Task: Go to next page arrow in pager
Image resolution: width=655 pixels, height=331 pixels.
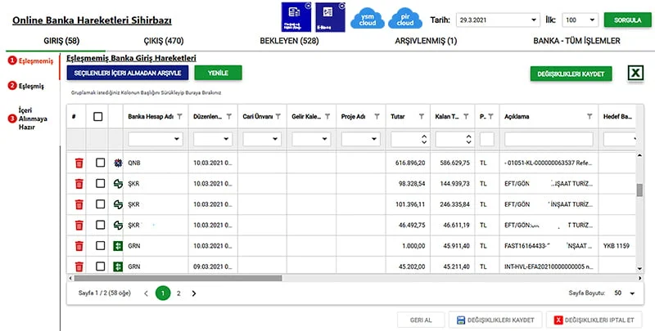Action: click(194, 293)
